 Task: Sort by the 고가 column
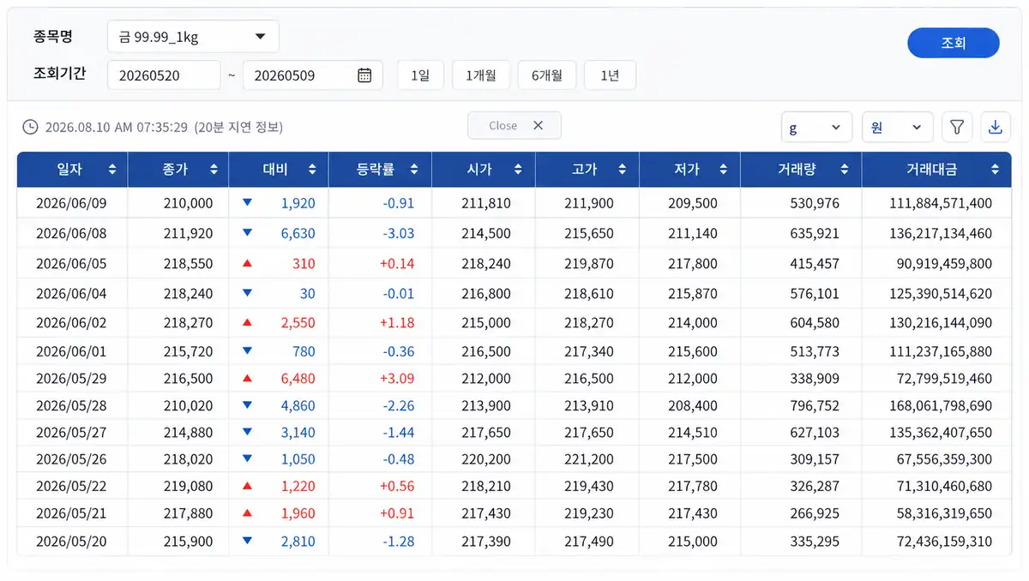click(x=621, y=170)
